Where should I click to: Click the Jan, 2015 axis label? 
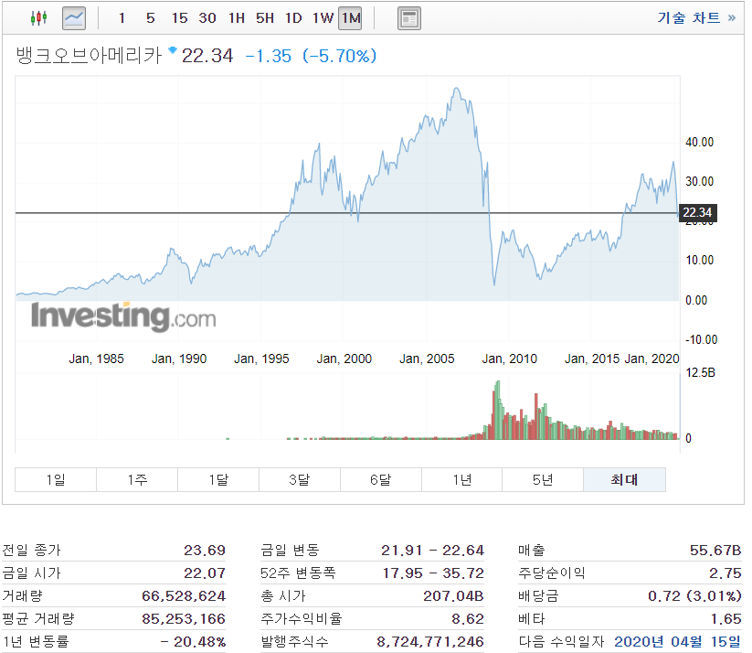(592, 359)
